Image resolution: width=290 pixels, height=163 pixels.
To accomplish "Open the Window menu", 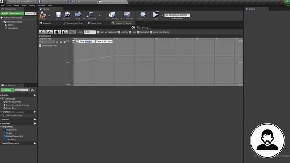I will coord(41,5).
